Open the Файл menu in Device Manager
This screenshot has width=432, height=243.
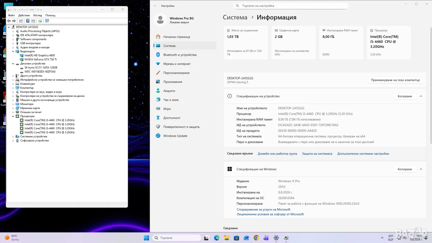point(11,15)
